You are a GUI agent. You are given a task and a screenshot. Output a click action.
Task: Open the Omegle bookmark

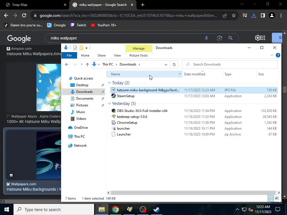(57, 25)
